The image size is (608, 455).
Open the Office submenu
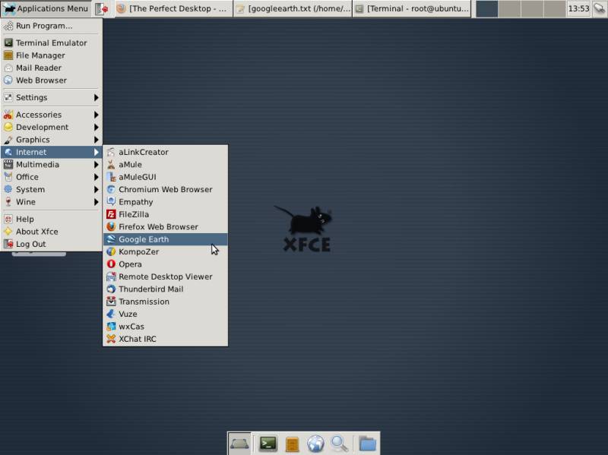click(51, 177)
